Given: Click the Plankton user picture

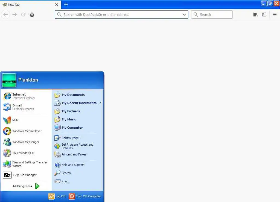Looking at the screenshot, I should [9, 80].
